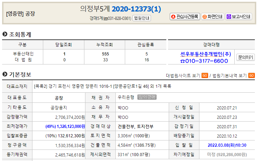Viewport: 258px width, 161px height.
Task: Click the 관심사건등록 red download icon
Action: [173, 17]
